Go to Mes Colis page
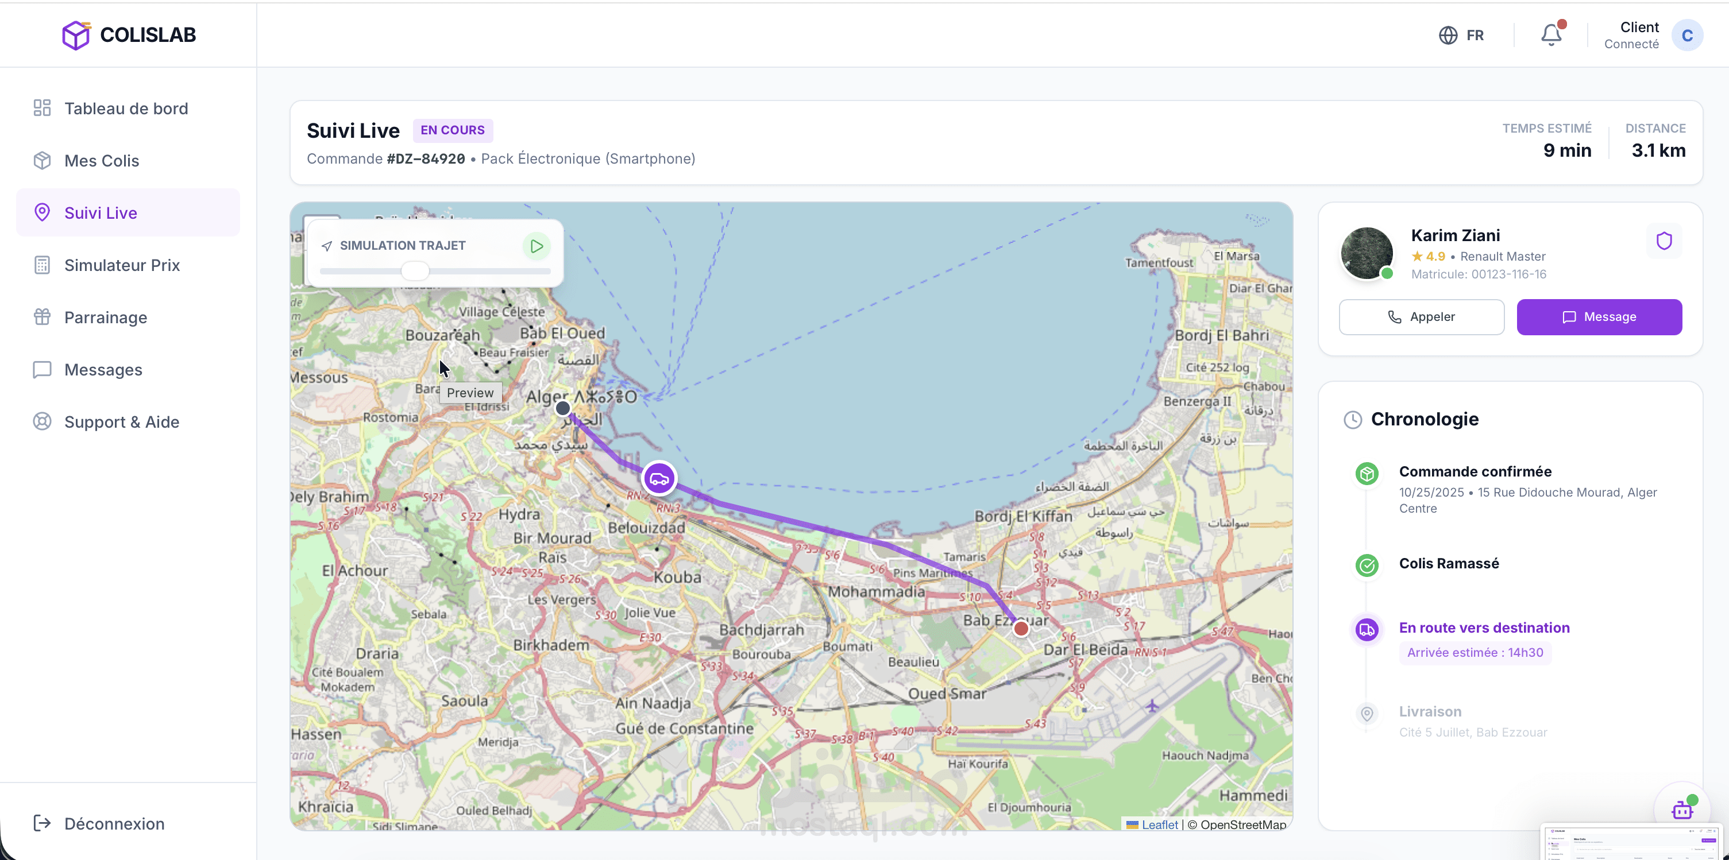Screen dimensions: 1729x860 coord(101,161)
